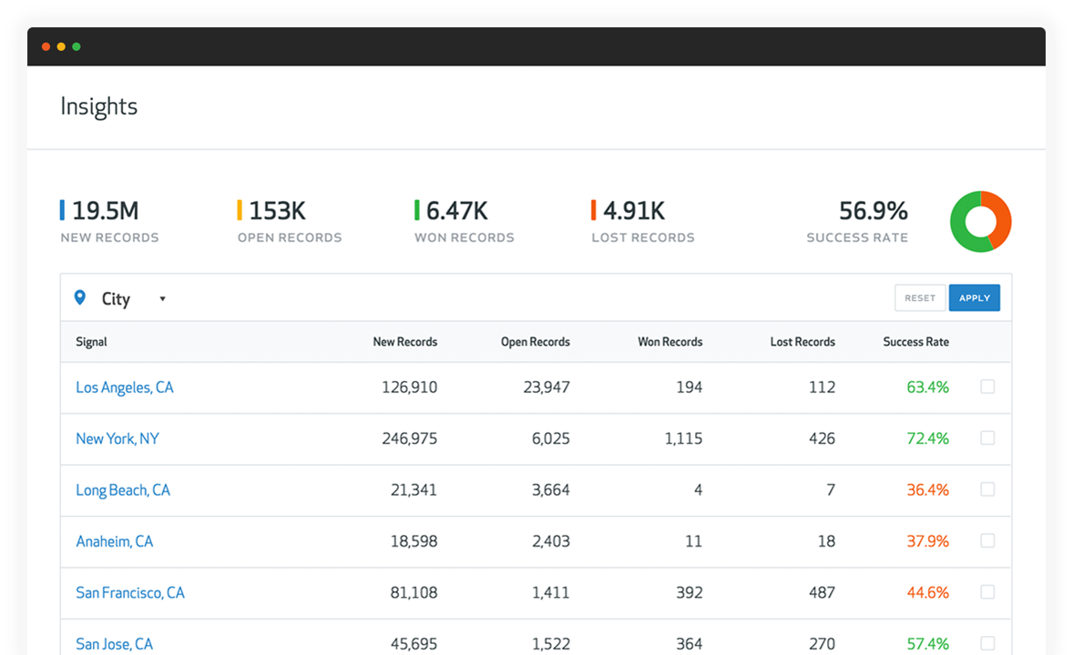Click the Reset button

(x=920, y=298)
